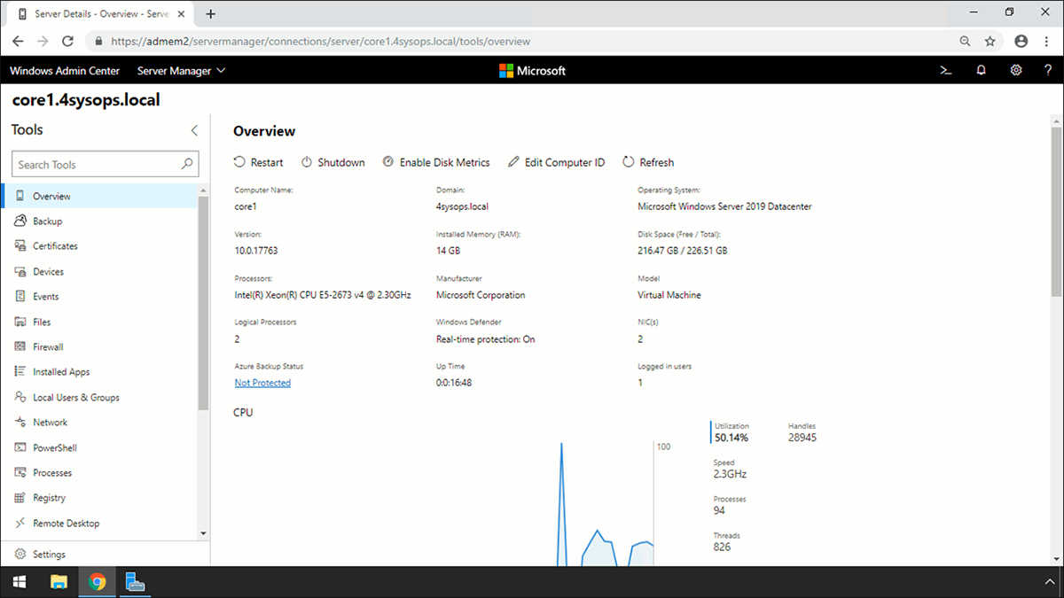The height and width of the screenshot is (598, 1064).
Task: Click Windows Admin Center in the menu bar
Action: [x=64, y=70]
